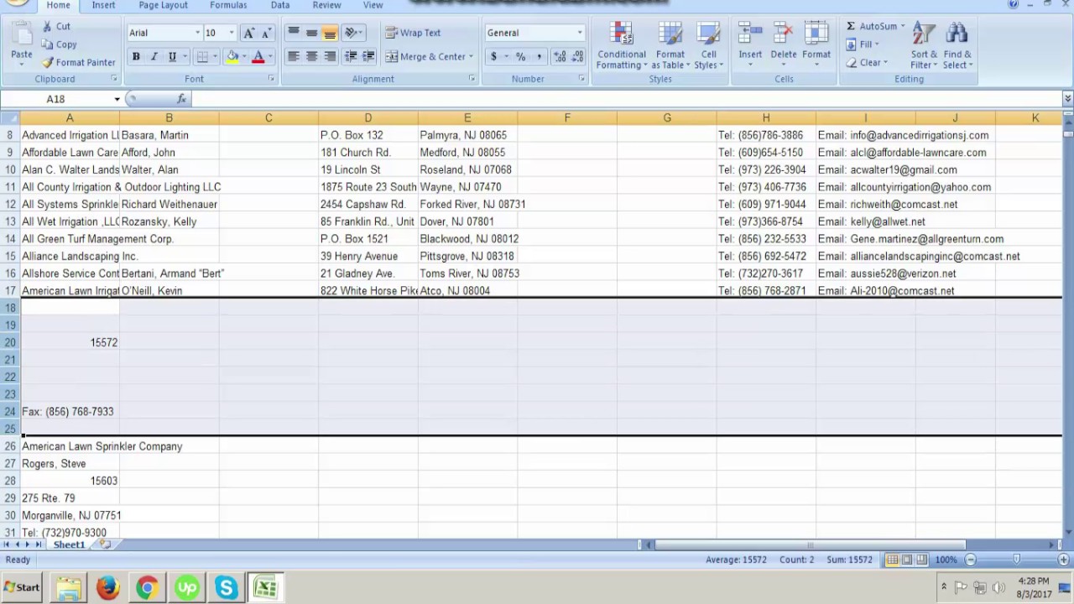Click the Copy command
The width and height of the screenshot is (1074, 604).
tap(59, 44)
